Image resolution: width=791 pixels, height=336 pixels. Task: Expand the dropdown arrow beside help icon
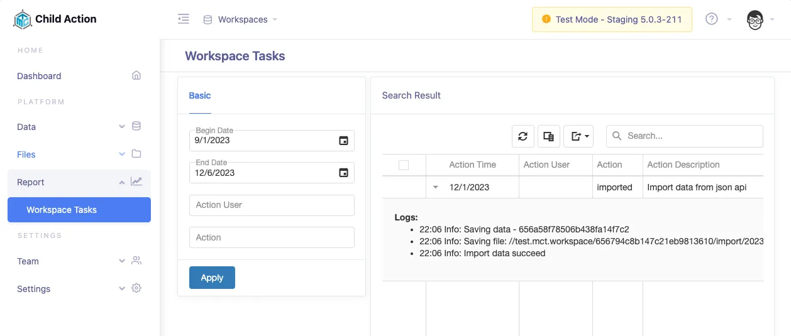pyautogui.click(x=729, y=19)
